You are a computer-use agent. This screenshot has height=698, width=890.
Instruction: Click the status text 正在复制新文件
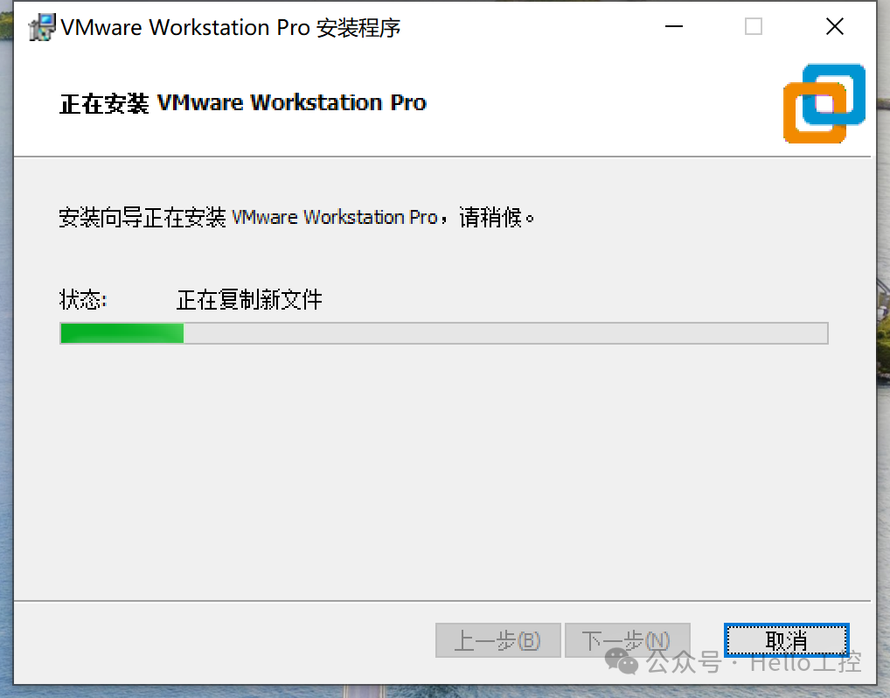tap(249, 300)
